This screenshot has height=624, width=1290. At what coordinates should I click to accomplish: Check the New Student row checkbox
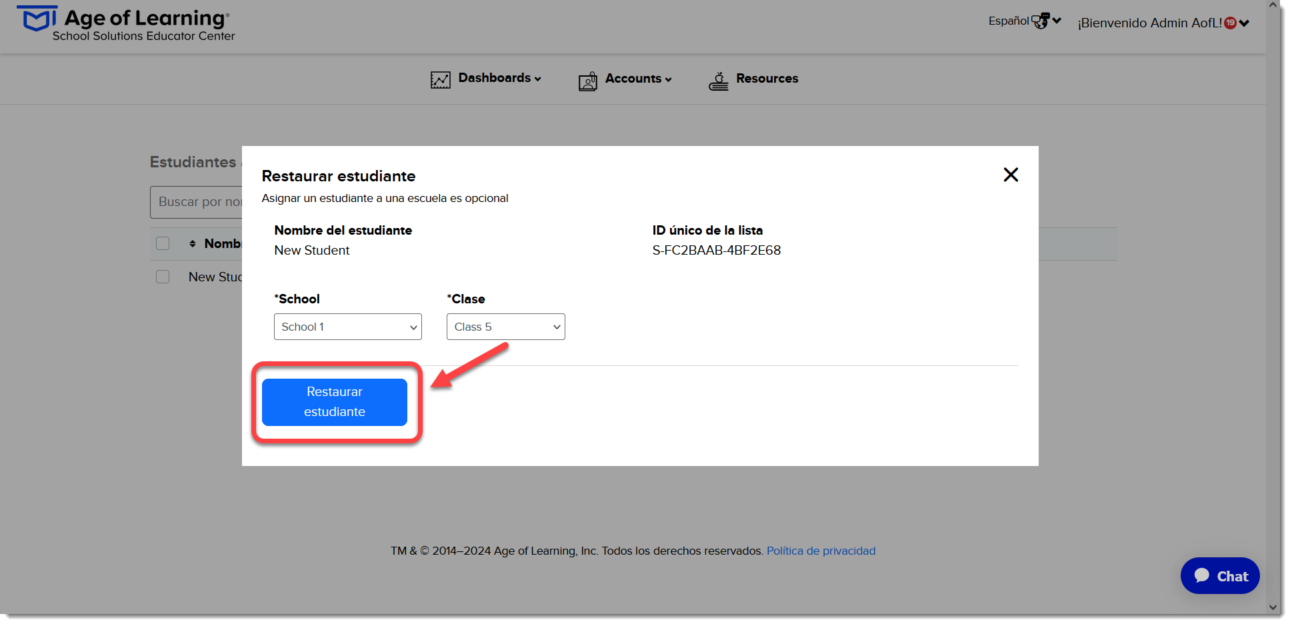click(x=163, y=277)
